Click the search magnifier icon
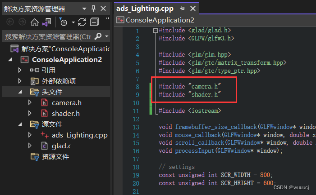The height and width of the screenshot is (195, 316). (98, 36)
